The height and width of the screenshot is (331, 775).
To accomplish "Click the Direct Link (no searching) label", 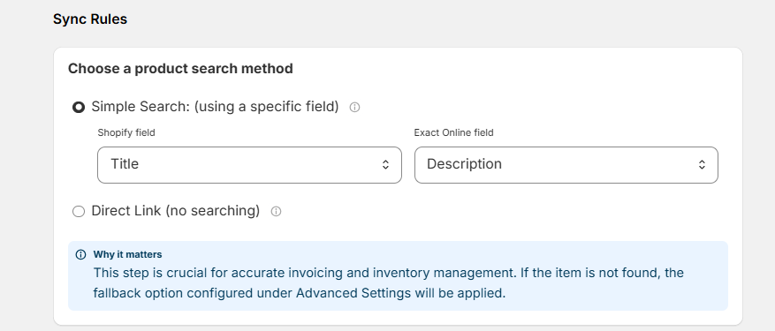I will pos(176,211).
